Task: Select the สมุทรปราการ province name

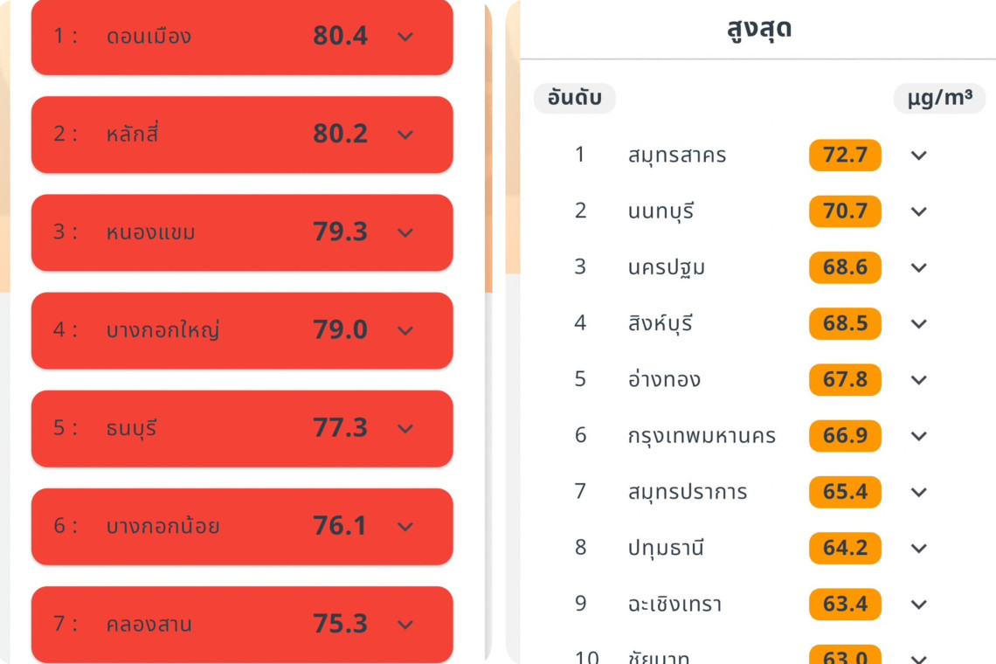Action: 687,492
